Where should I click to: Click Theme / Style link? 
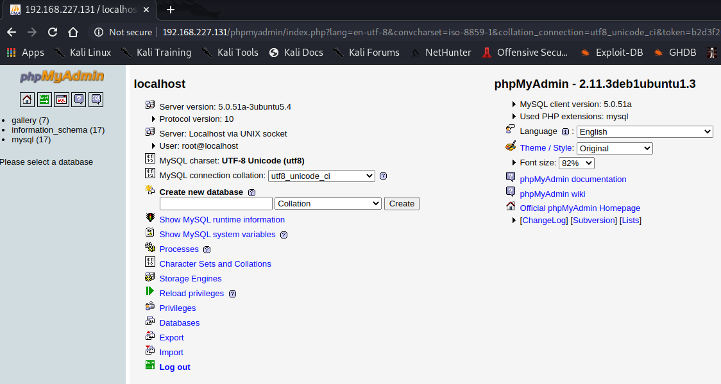pos(547,147)
